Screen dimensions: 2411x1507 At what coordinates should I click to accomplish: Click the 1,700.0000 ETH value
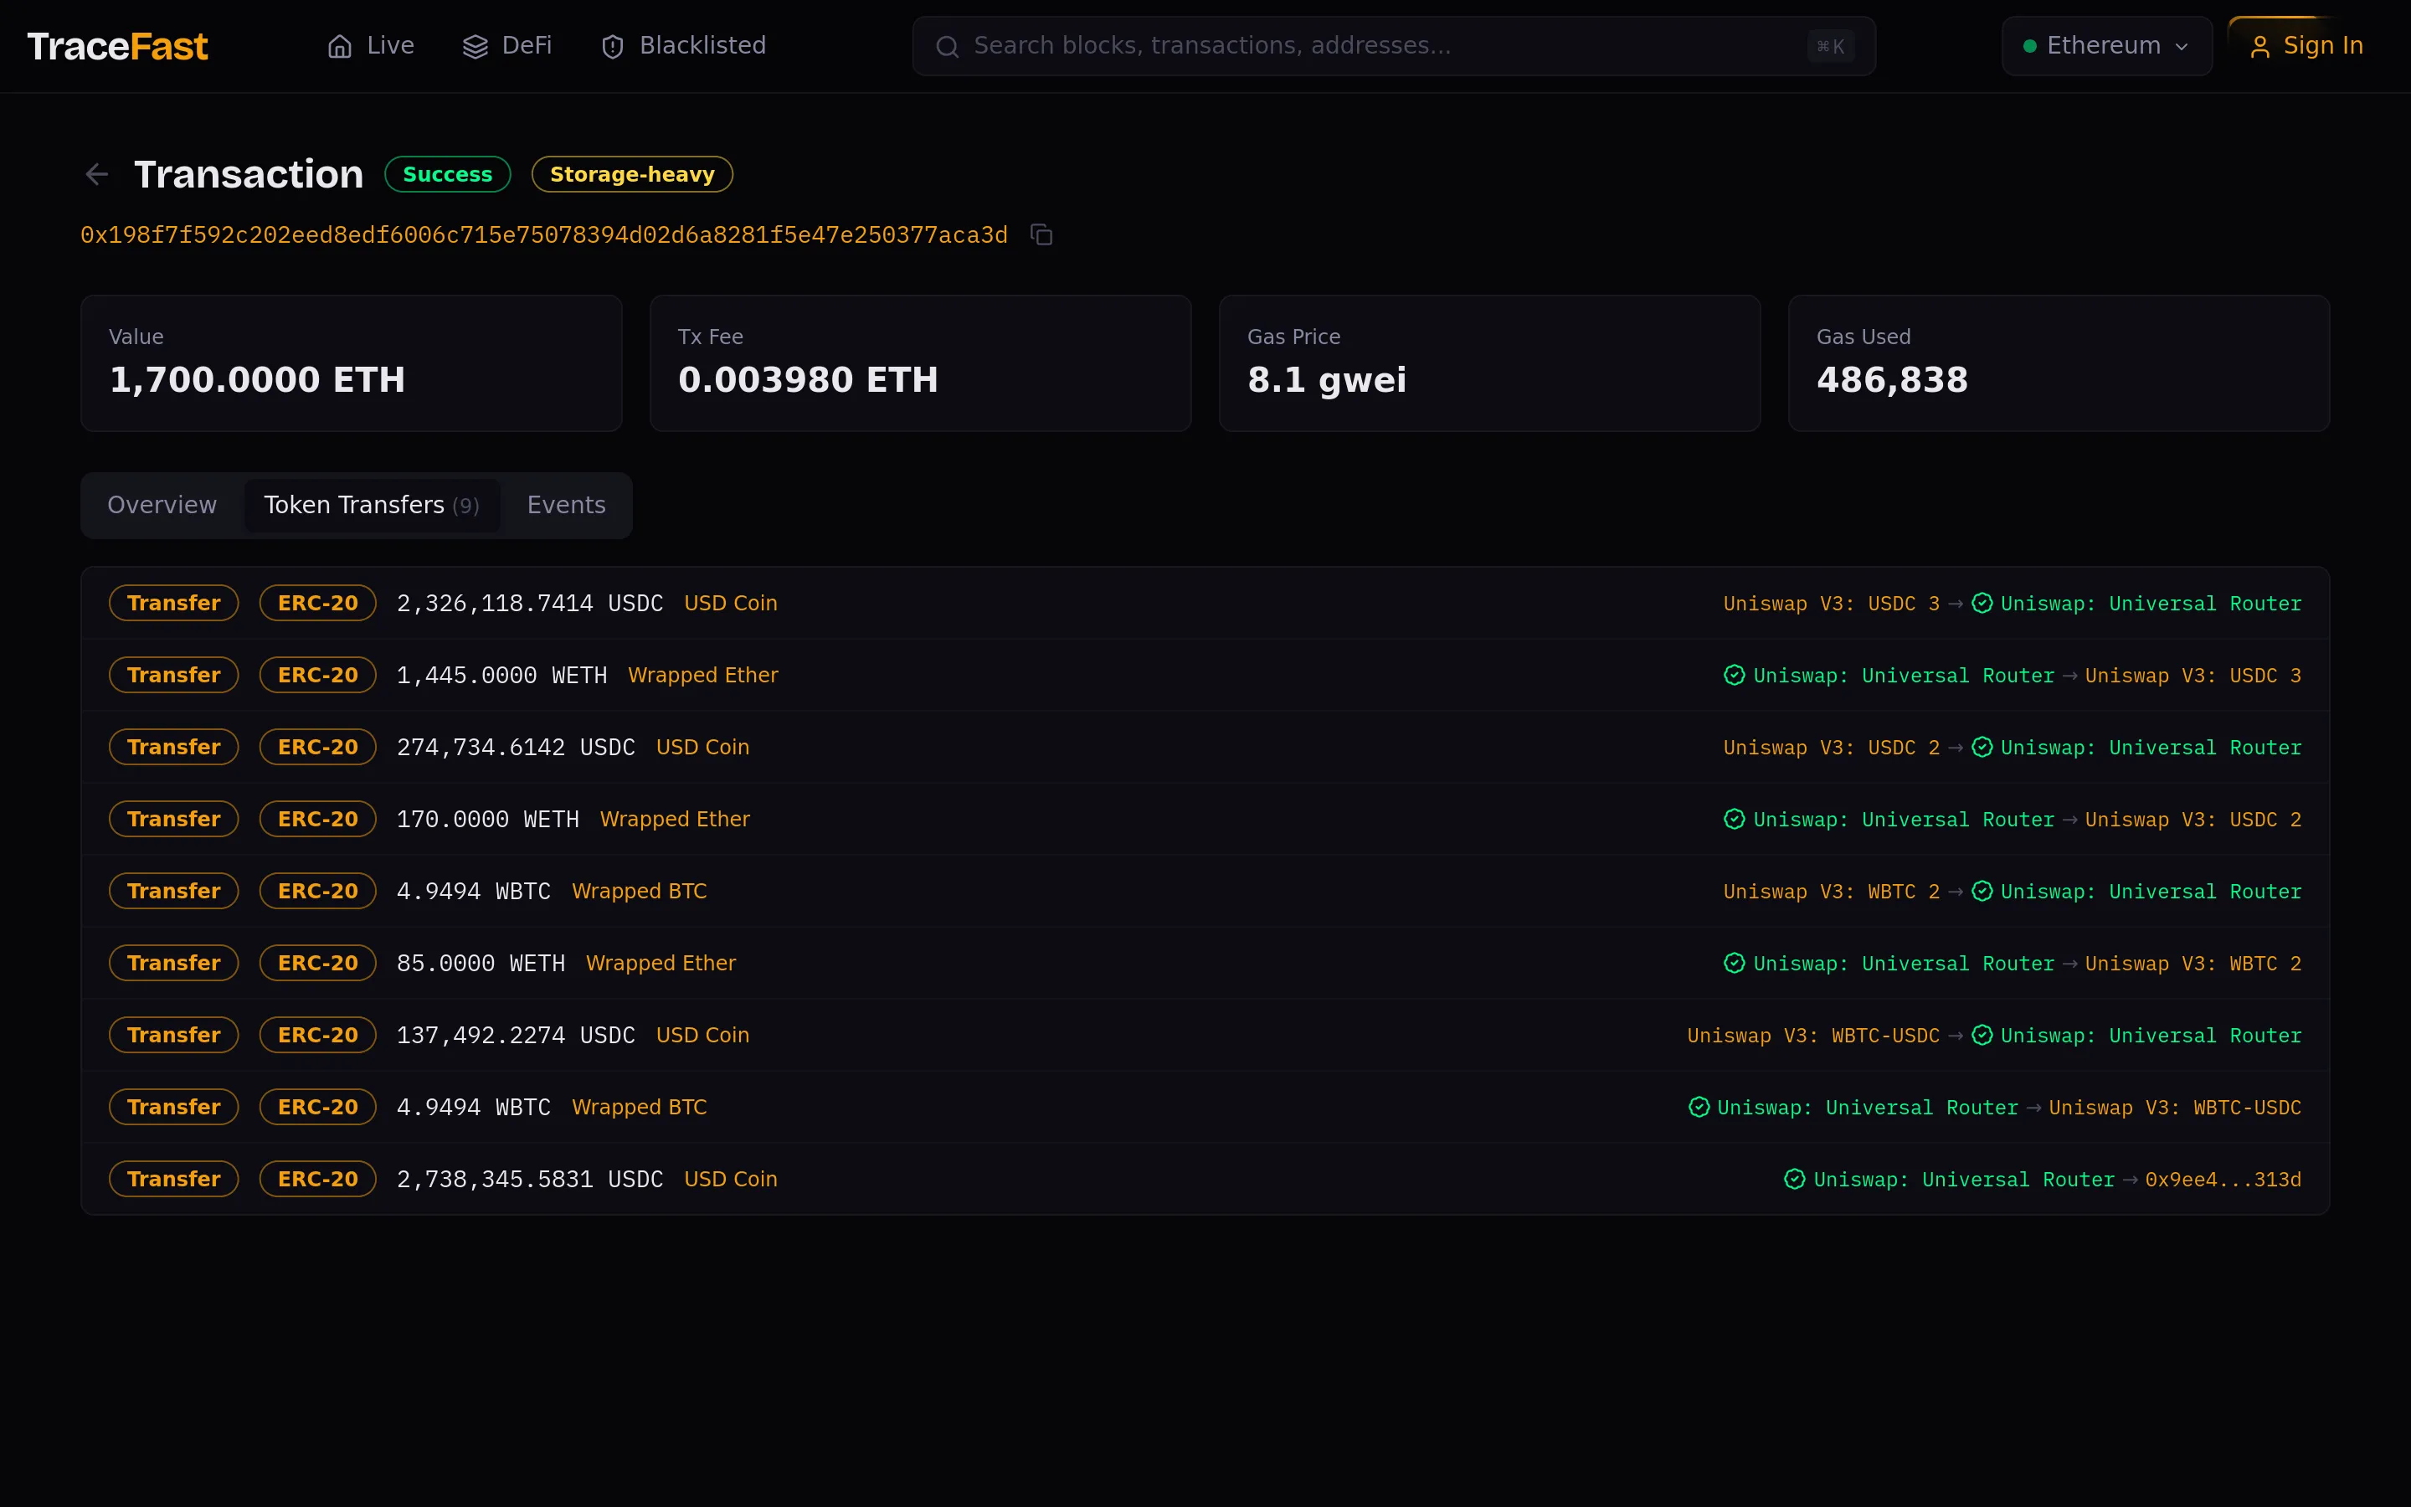coord(257,380)
